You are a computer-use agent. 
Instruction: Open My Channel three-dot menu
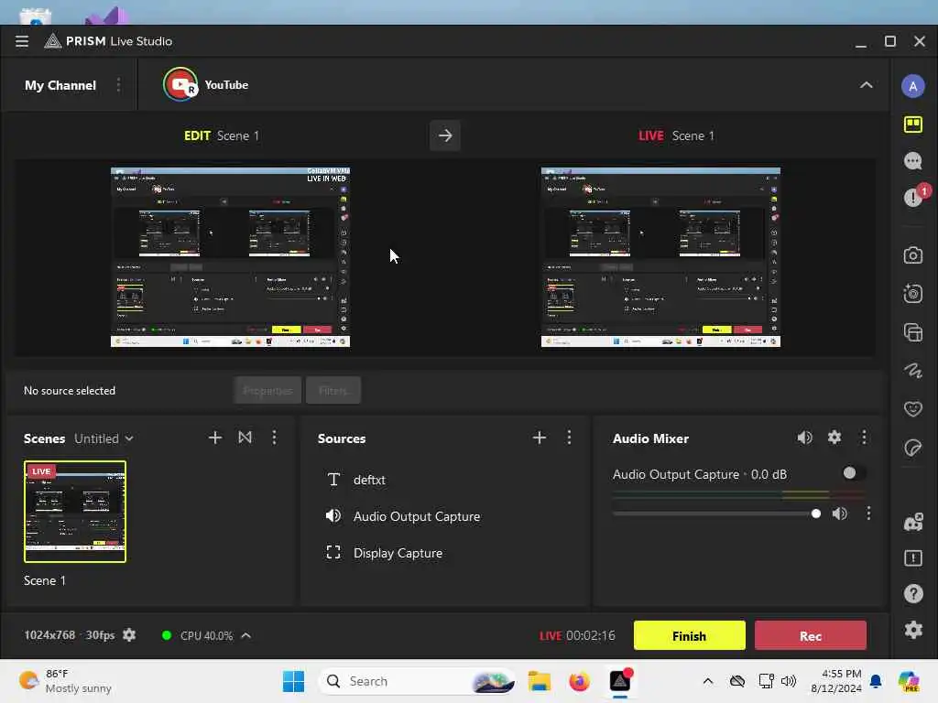(x=118, y=85)
